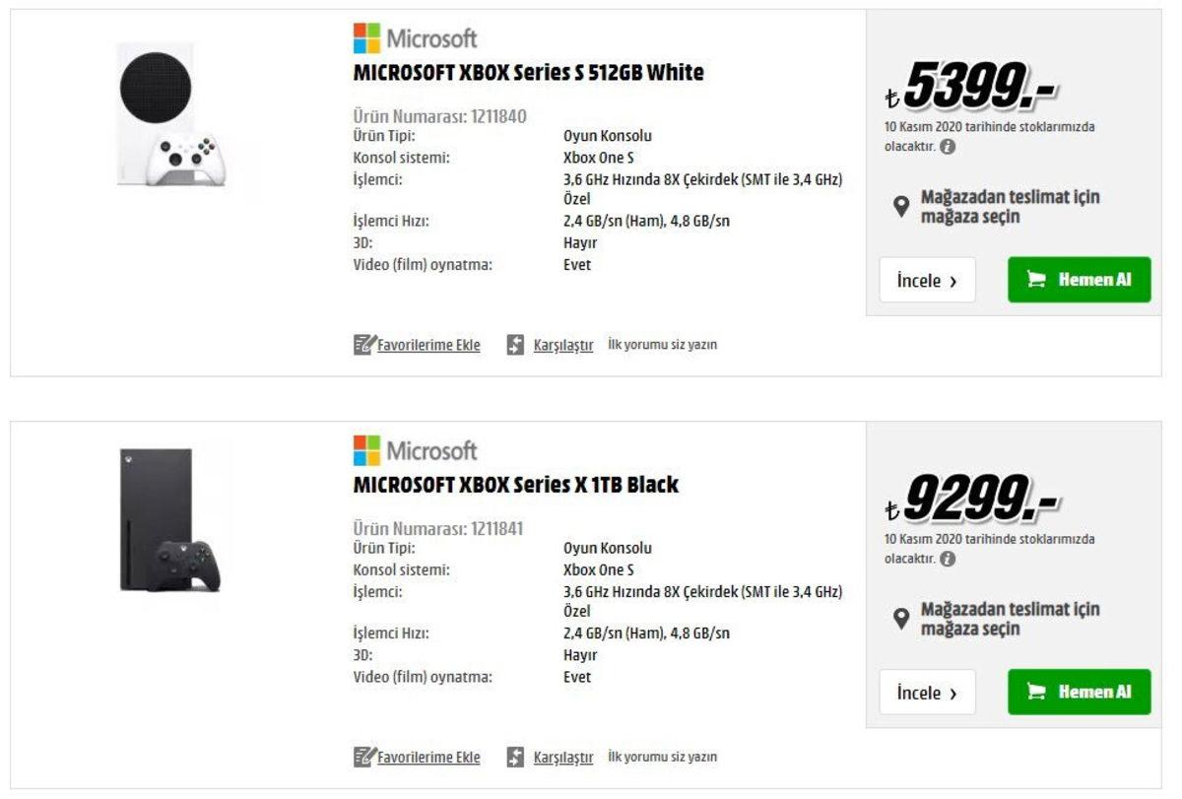Click the İncele button for Series S
The image size is (1182, 799).
[927, 280]
